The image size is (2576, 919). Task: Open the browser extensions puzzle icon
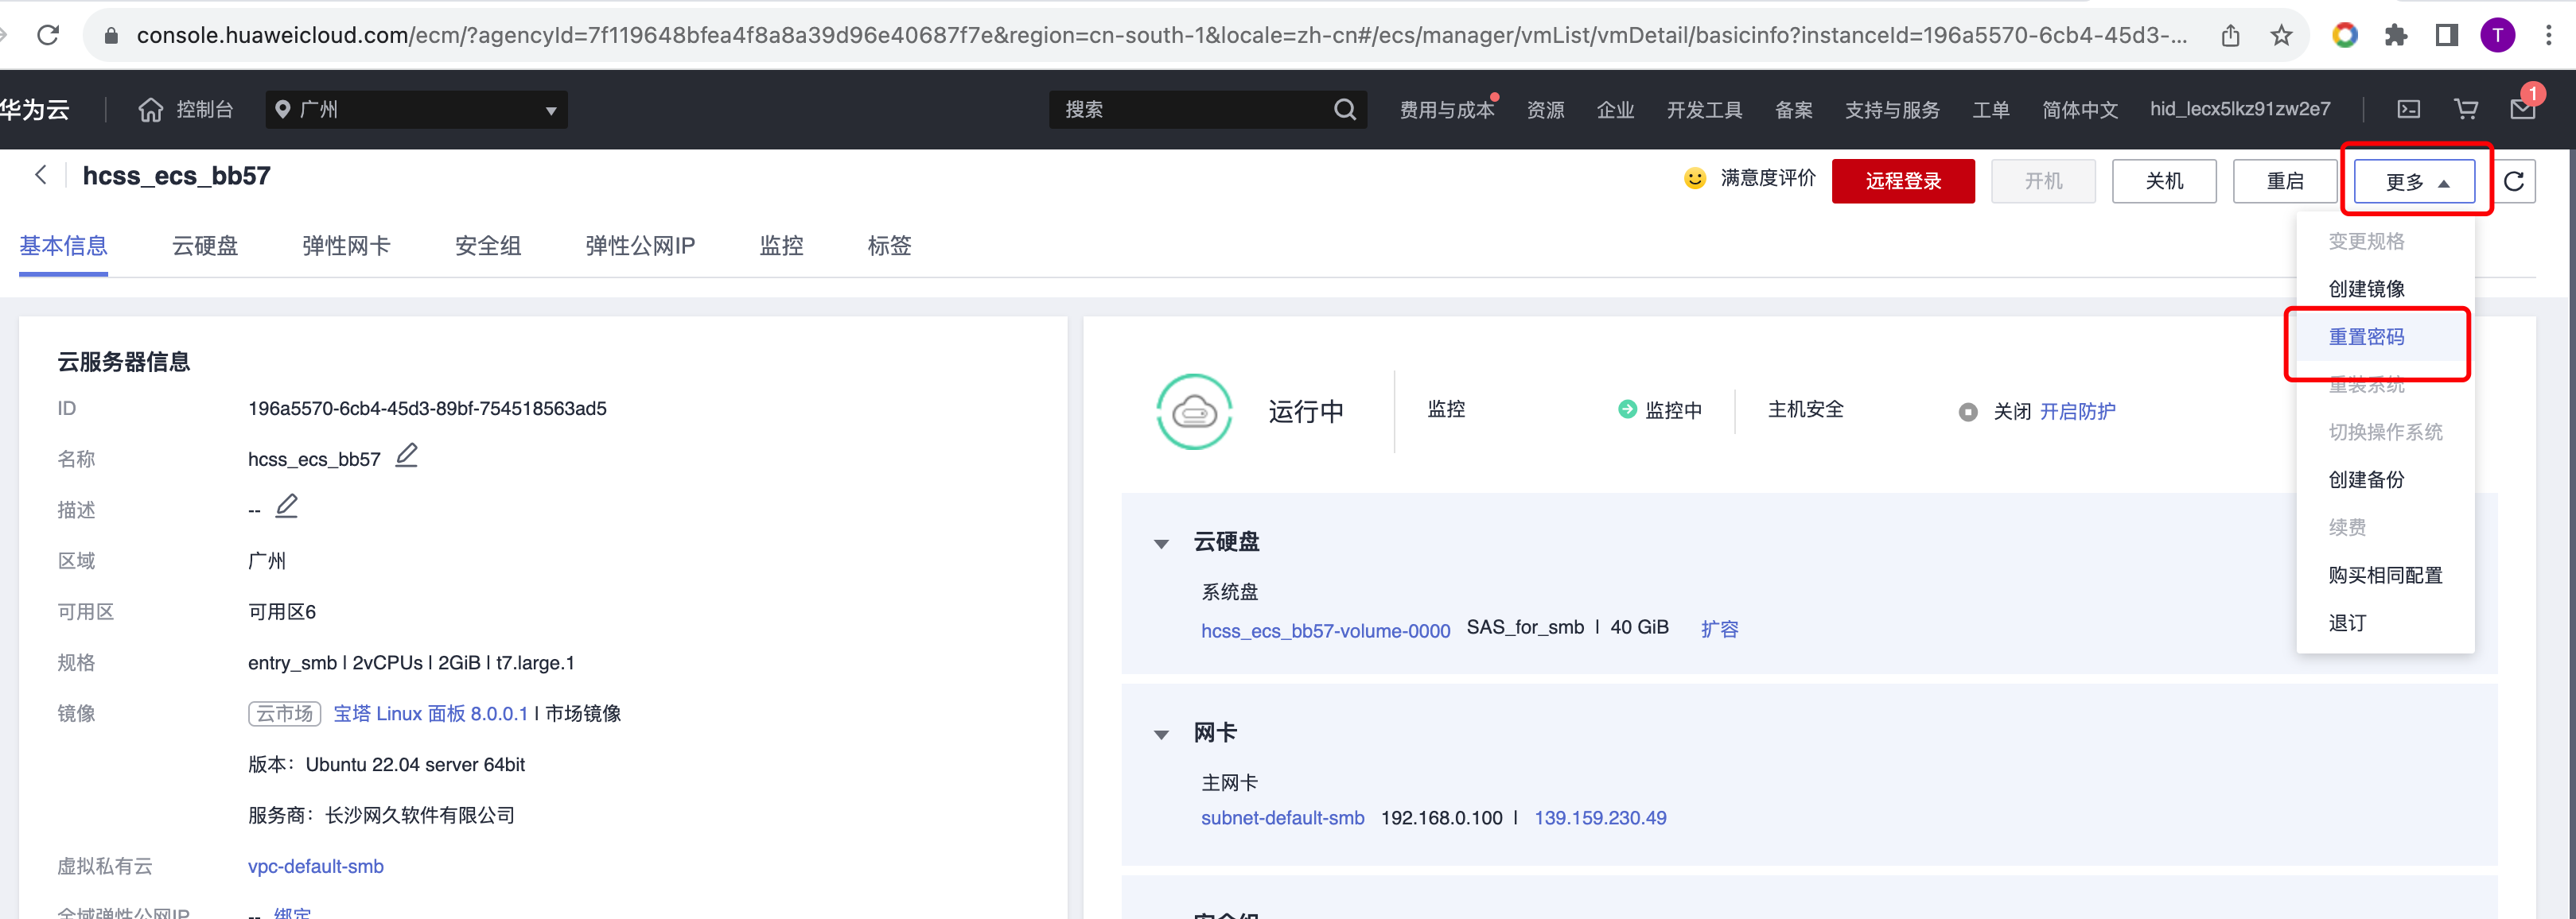[2396, 36]
